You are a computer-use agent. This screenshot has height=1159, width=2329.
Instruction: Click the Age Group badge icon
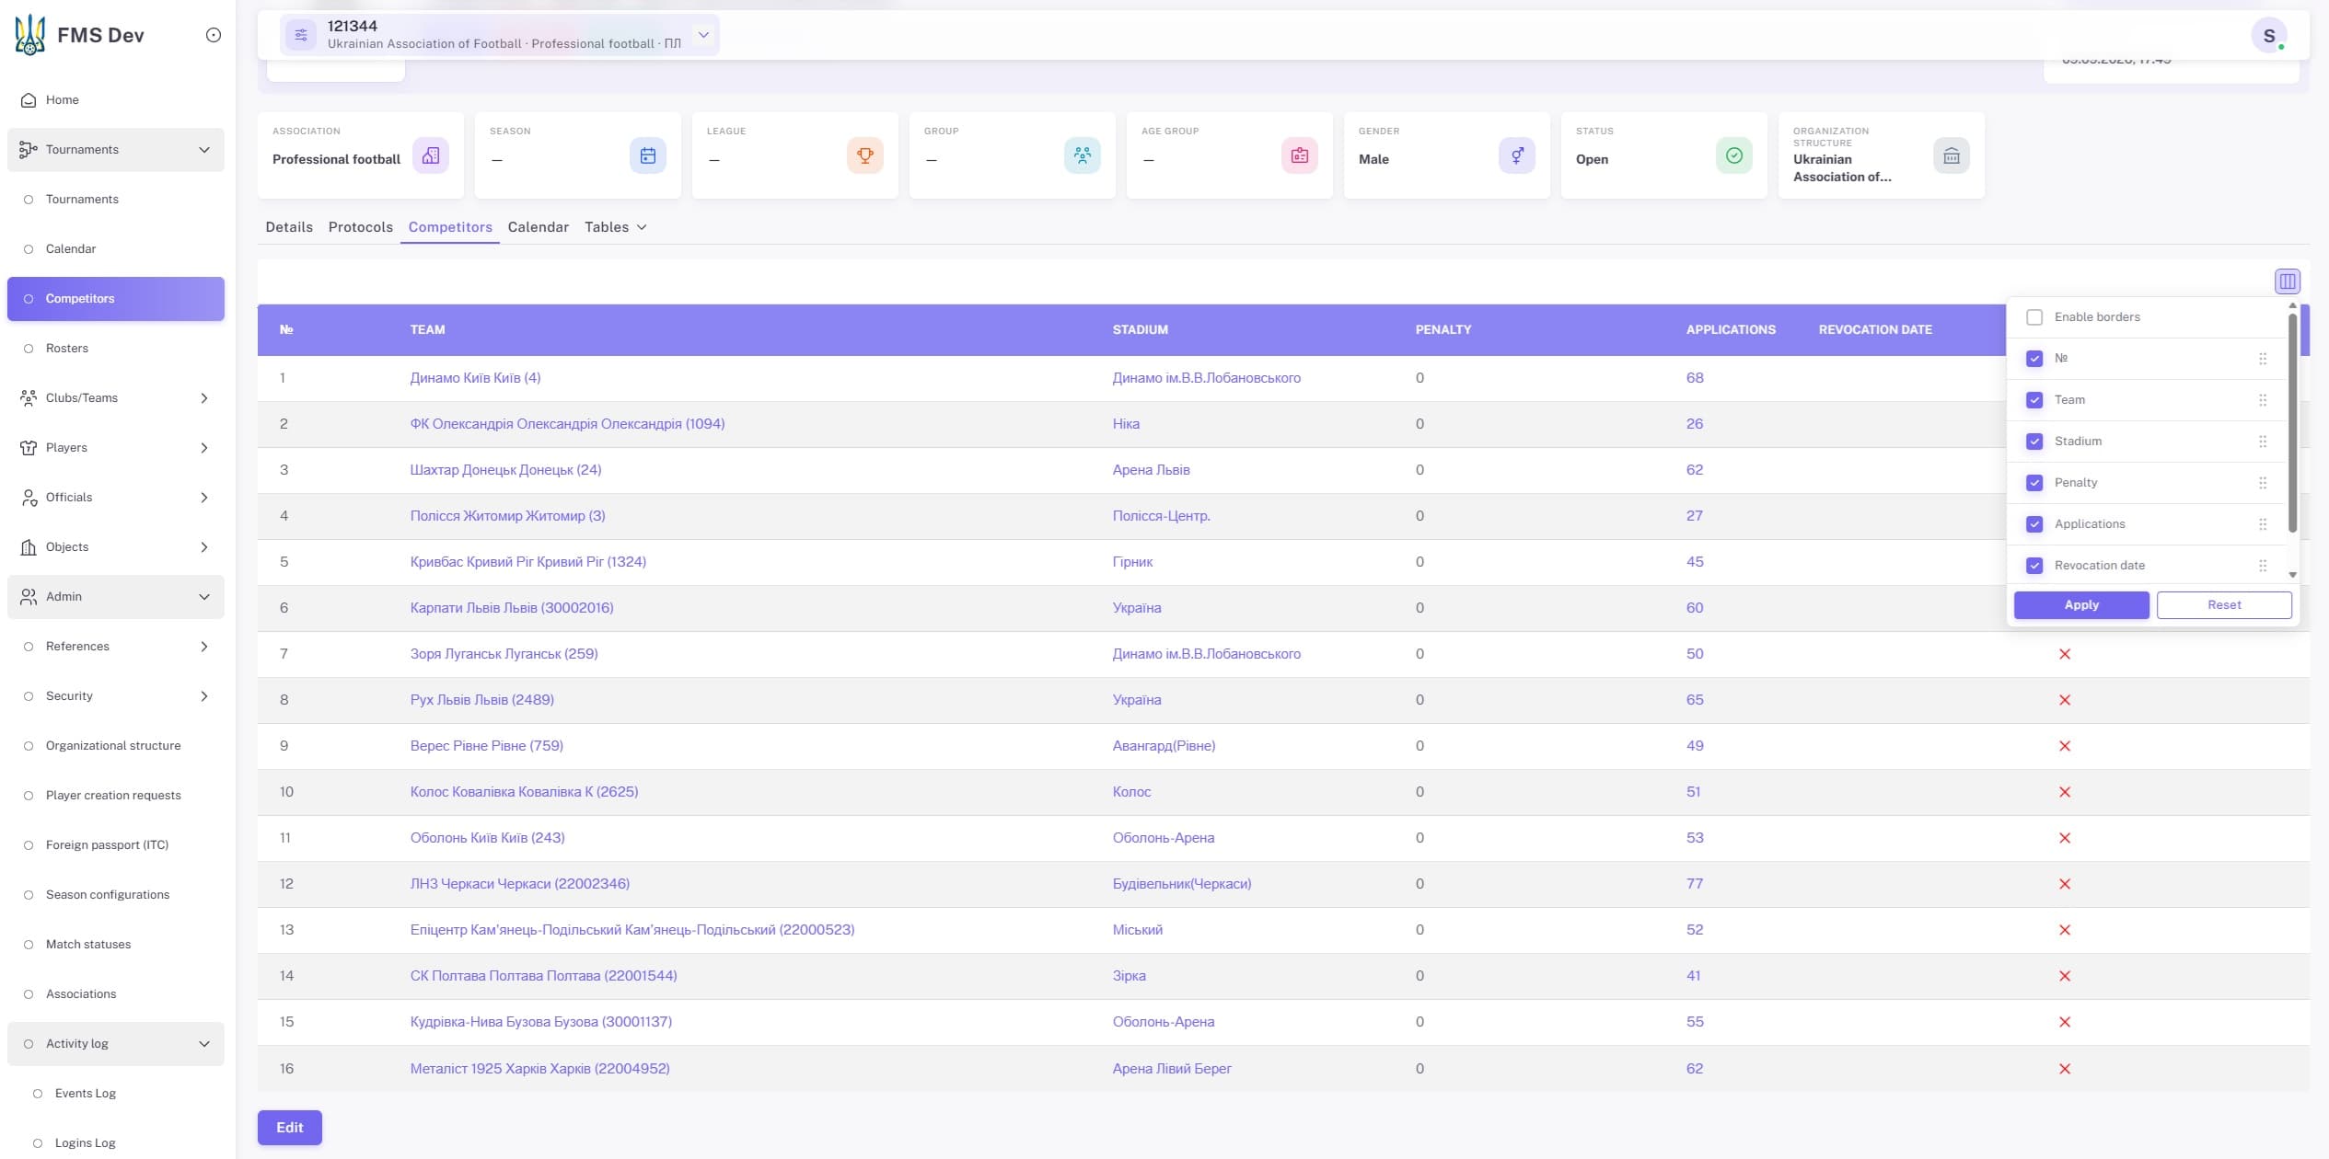pyautogui.click(x=1299, y=155)
